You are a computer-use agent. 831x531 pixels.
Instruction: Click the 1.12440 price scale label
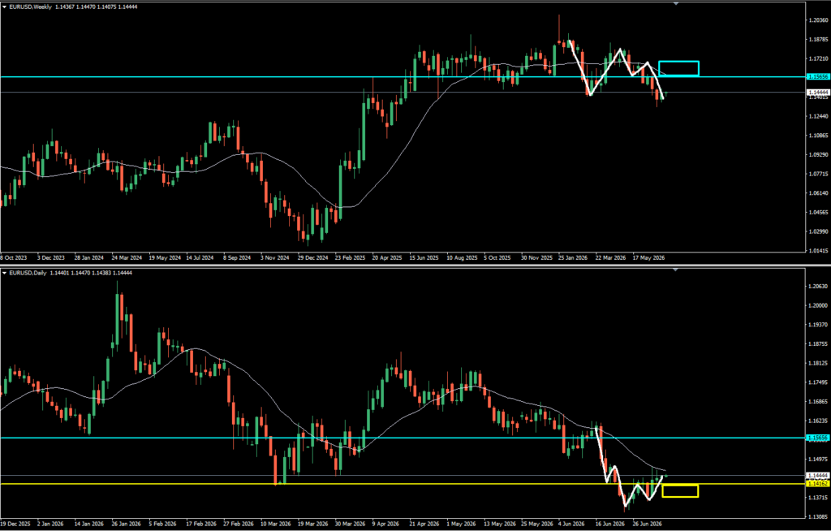pyautogui.click(x=818, y=116)
